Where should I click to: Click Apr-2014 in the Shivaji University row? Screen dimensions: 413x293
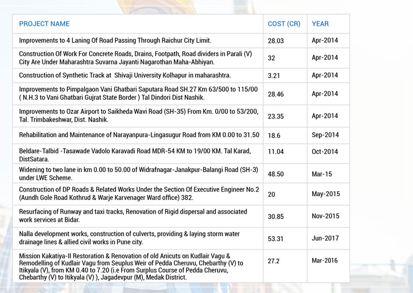(325, 75)
